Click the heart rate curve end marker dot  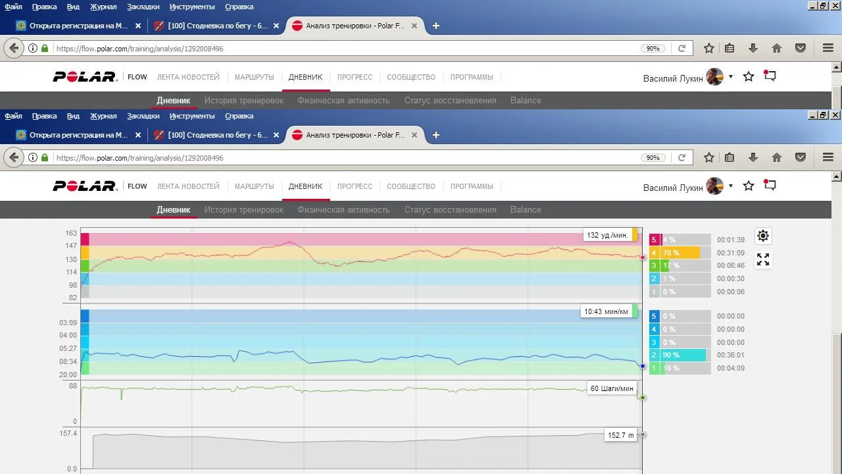[x=643, y=257]
